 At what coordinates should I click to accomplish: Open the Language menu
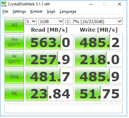click(x=68, y=11)
